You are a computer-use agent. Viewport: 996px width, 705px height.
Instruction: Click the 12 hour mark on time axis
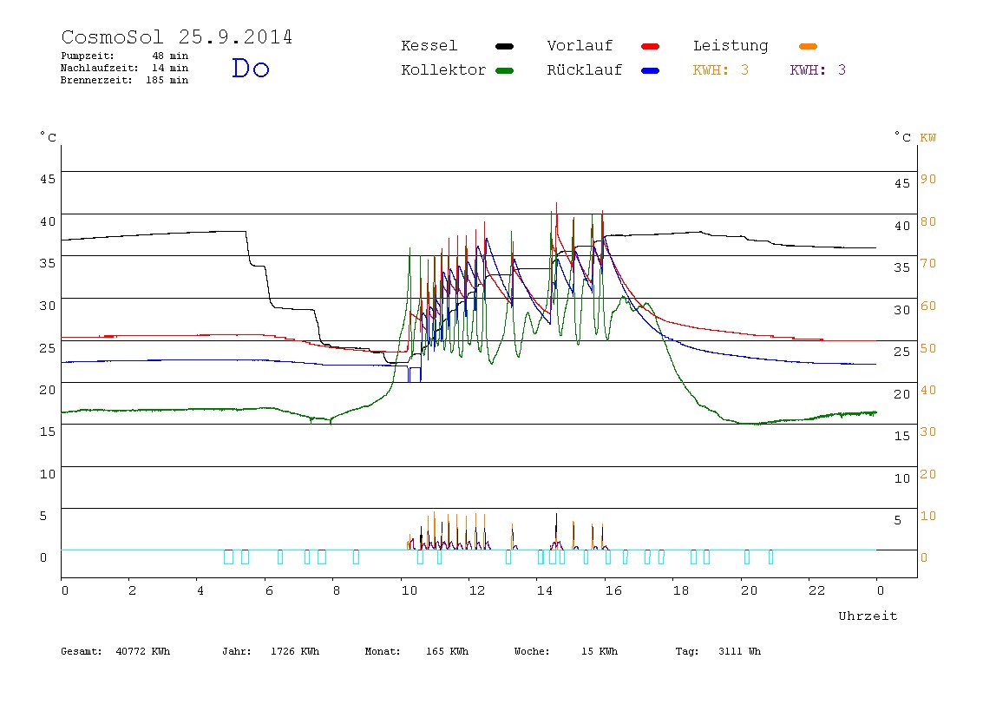477,590
